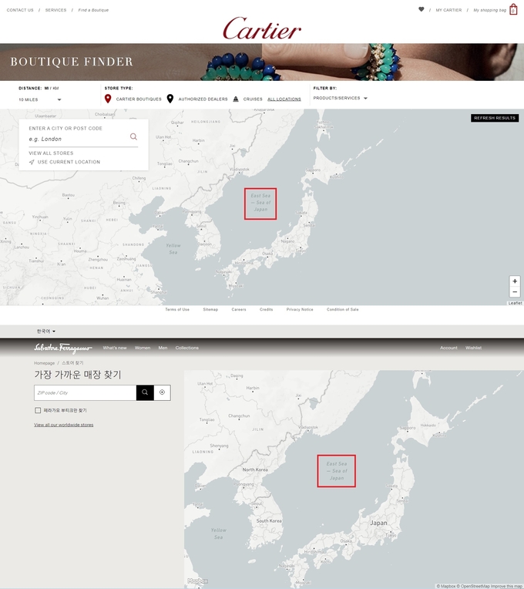The height and width of the screenshot is (589, 524).
Task: Click the black Authorized Dealers pin icon
Action: pos(170,99)
